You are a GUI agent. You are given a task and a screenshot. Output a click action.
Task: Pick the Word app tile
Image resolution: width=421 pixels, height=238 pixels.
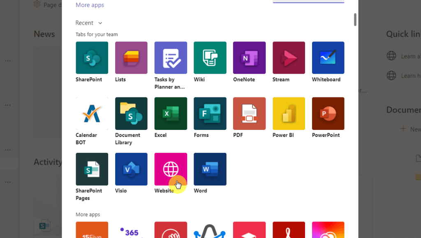(x=210, y=169)
